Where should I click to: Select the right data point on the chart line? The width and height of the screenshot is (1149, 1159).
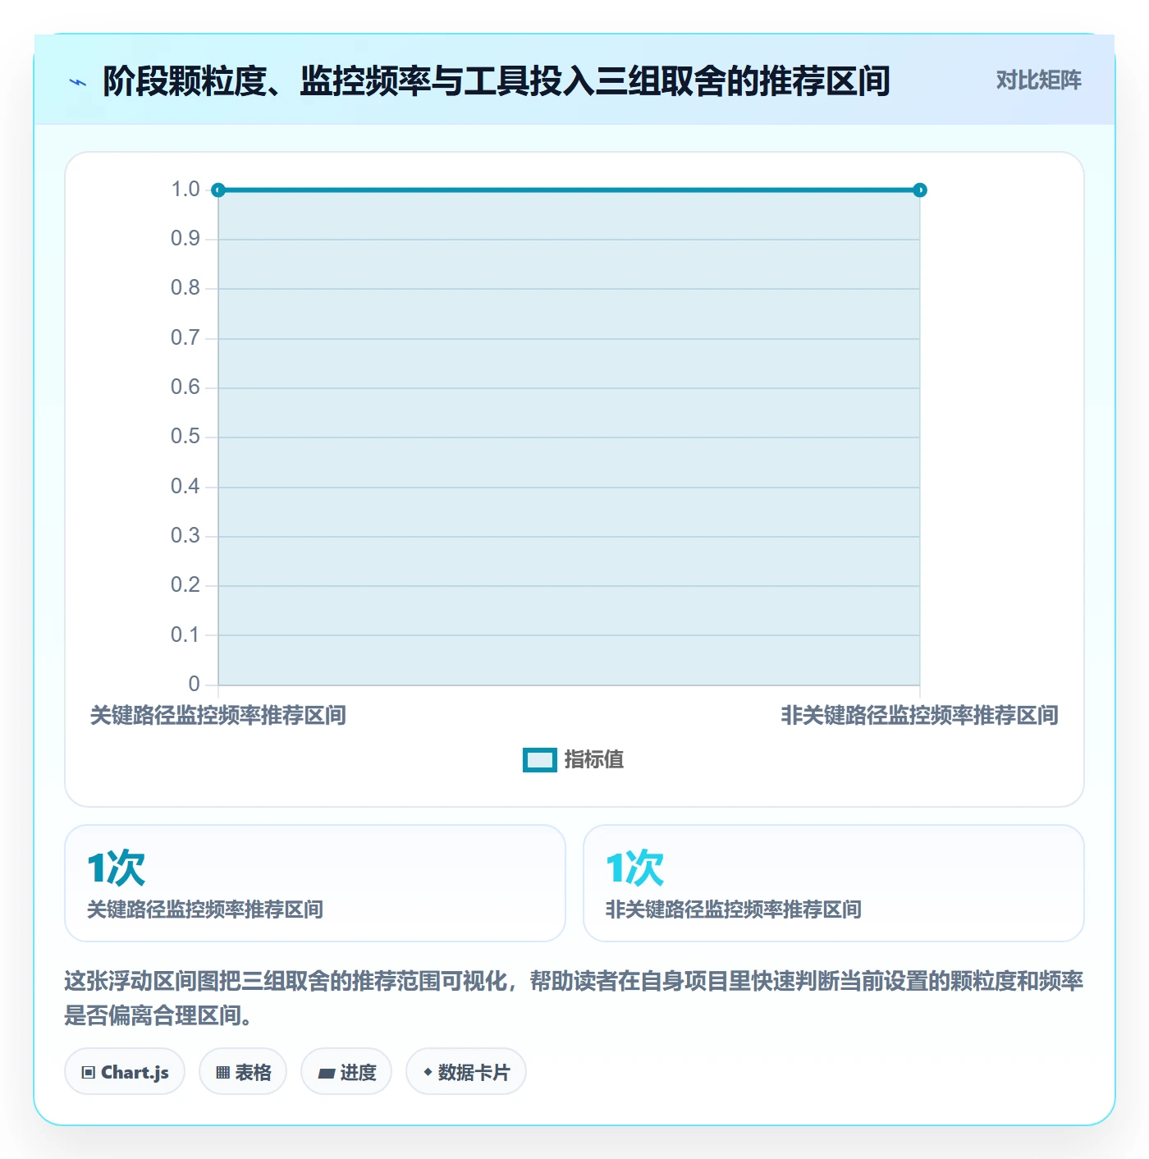920,190
